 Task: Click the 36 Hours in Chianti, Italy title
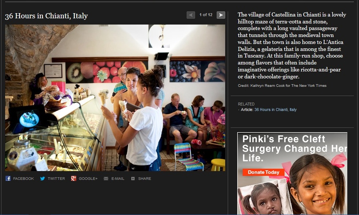coord(47,16)
